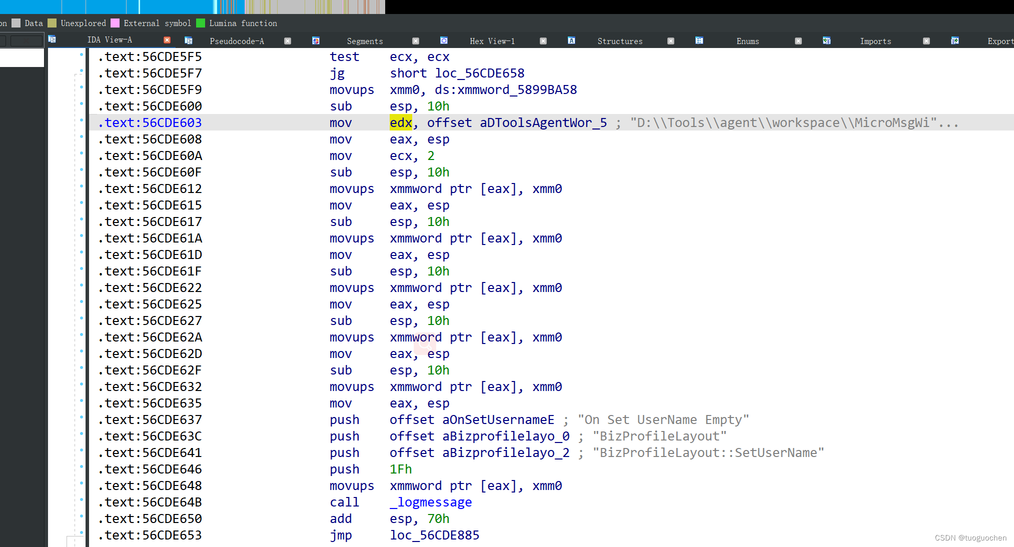Click the Hex View-1 tab icon
This screenshot has width=1014, height=547.
444,40
